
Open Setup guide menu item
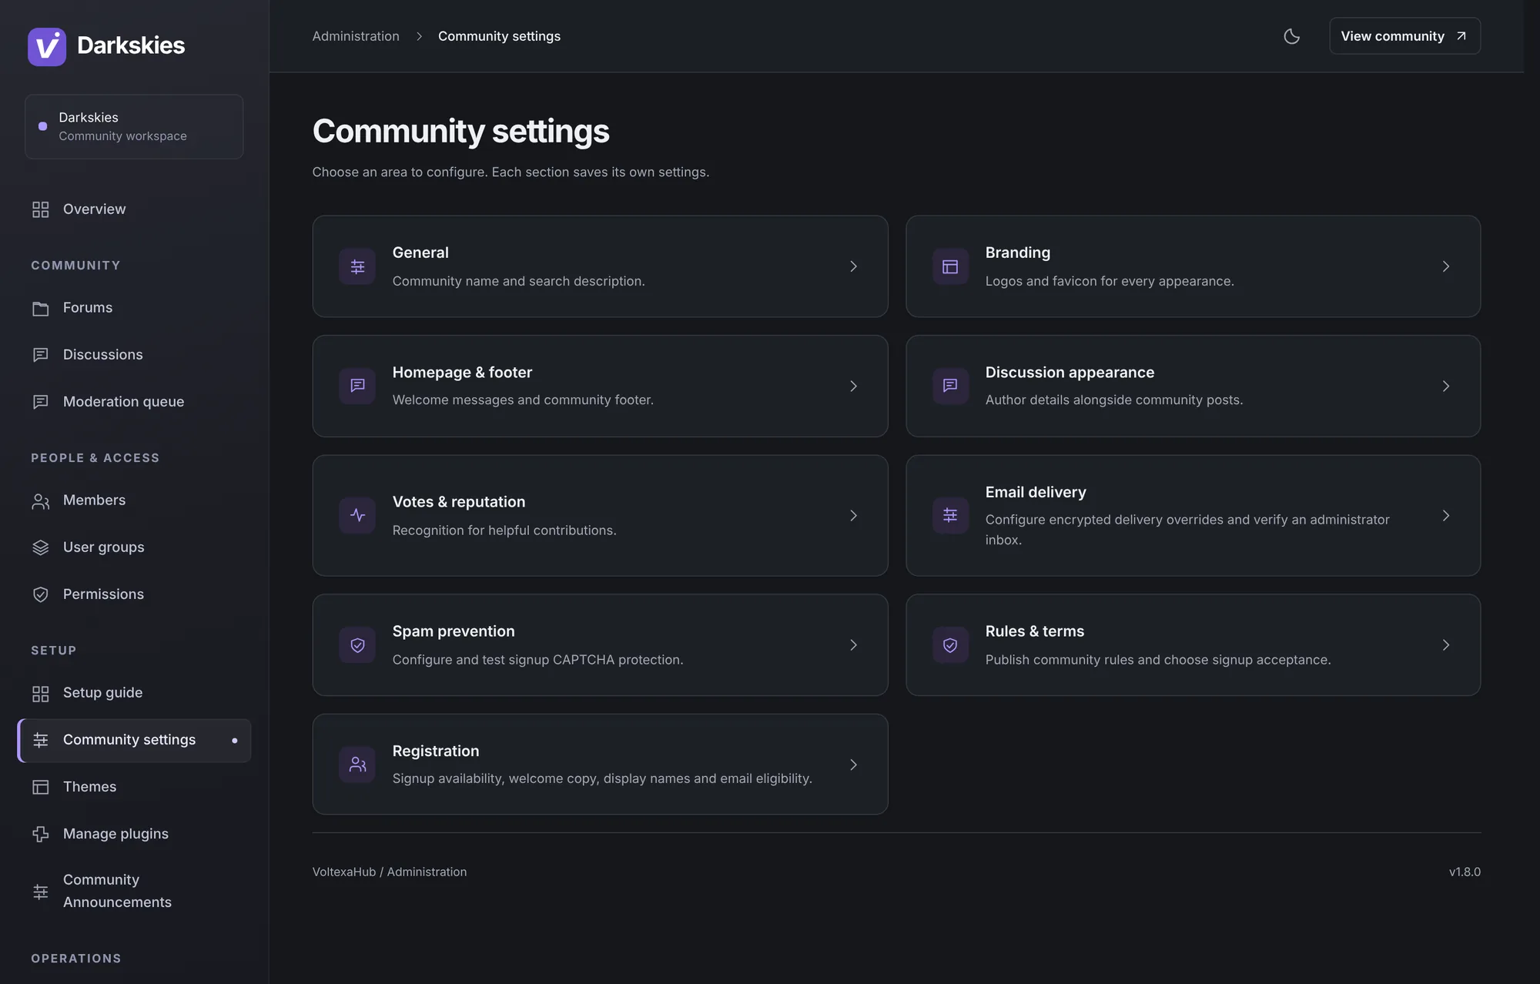pos(134,693)
